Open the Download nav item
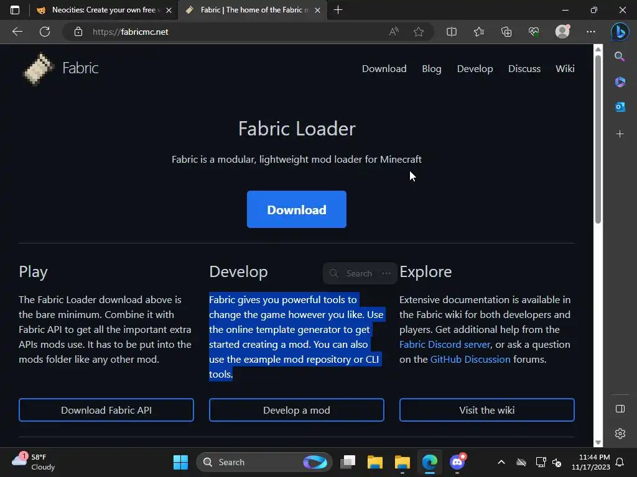The height and width of the screenshot is (477, 637). click(x=384, y=69)
